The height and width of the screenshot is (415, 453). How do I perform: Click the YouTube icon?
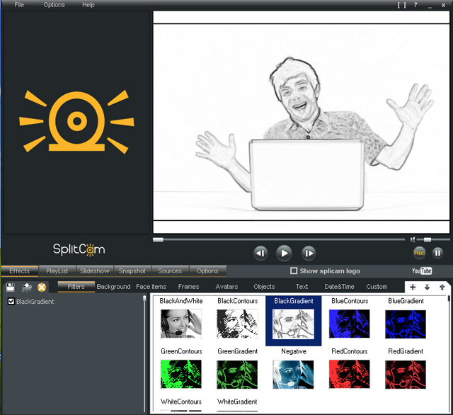pyautogui.click(x=422, y=271)
